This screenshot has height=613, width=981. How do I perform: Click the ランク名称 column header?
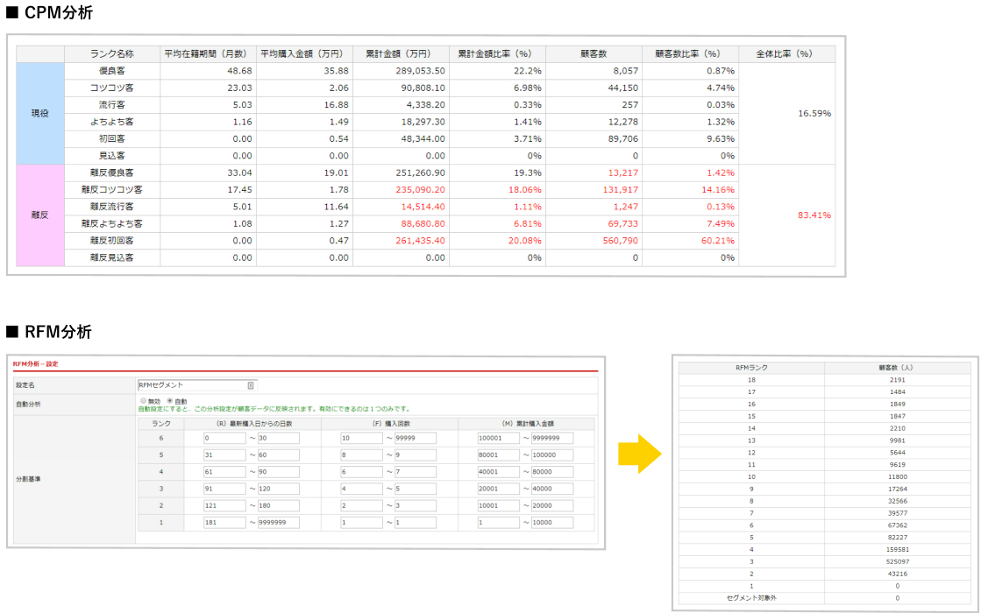(x=112, y=53)
